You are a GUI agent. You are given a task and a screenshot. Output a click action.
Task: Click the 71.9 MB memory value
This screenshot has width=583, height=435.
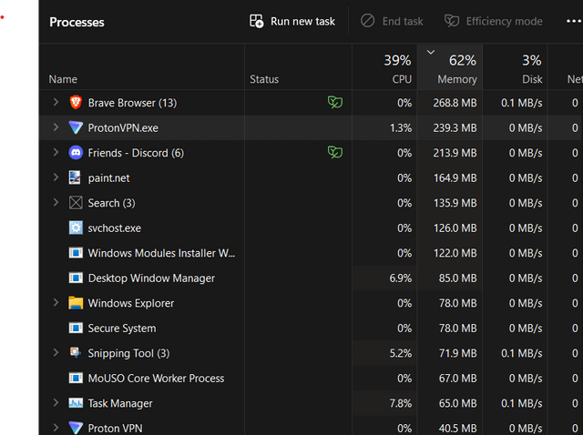[x=457, y=353]
